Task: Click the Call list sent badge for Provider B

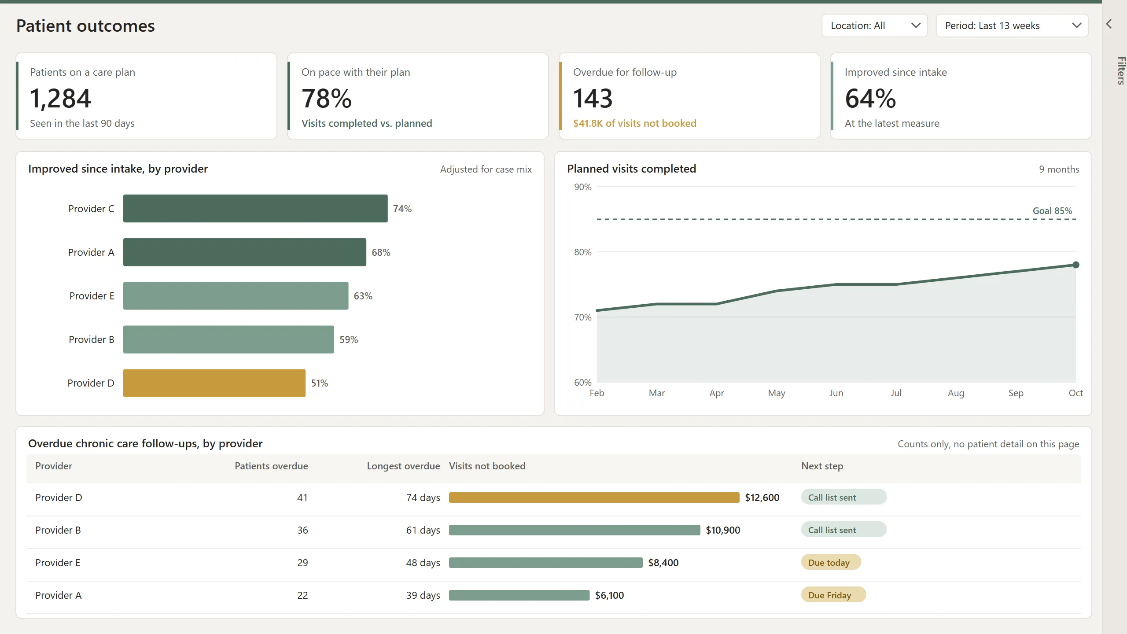Action: click(843, 530)
